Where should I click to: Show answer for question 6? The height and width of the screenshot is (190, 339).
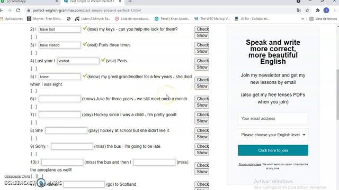pyautogui.click(x=202, y=105)
